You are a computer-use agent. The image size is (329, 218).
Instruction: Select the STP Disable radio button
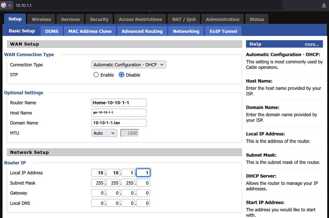click(x=121, y=75)
